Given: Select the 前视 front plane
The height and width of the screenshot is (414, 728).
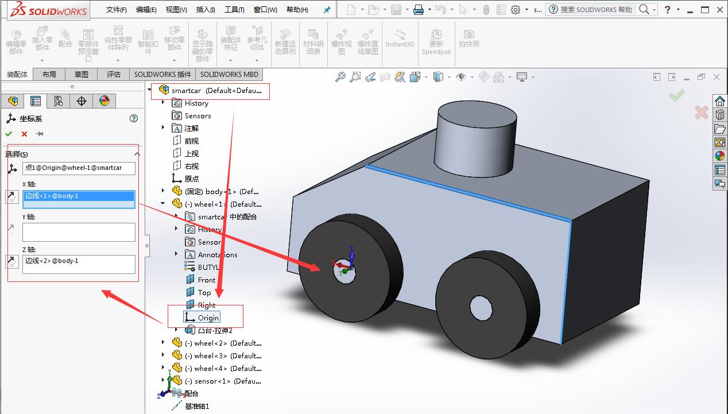Looking at the screenshot, I should (x=185, y=141).
